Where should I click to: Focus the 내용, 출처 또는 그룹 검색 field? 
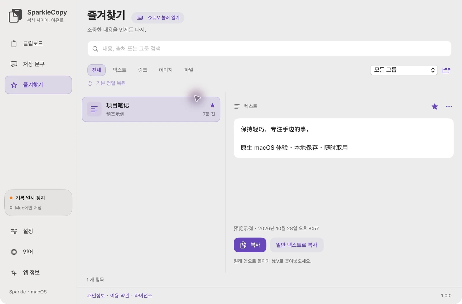point(269,49)
